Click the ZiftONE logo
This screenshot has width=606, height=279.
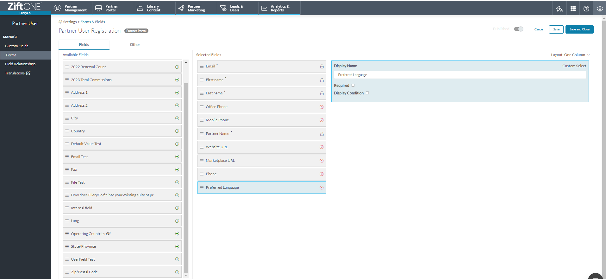25,7
